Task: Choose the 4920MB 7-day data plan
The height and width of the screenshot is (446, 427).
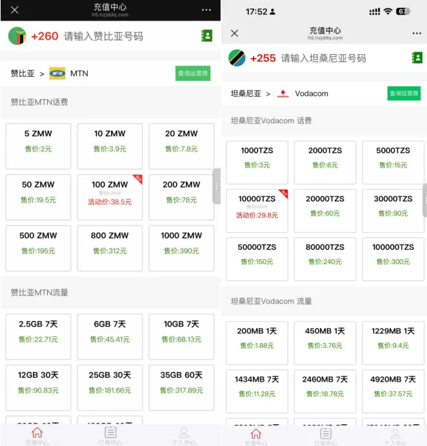Action: 393,391
